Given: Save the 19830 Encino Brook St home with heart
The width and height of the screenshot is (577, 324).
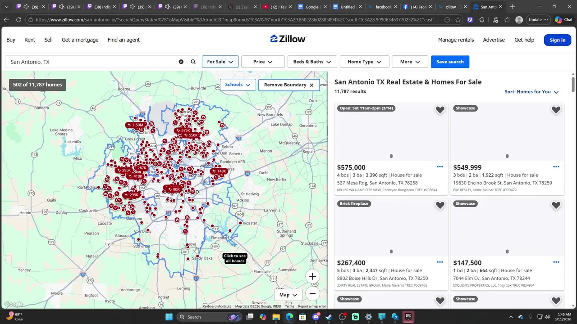Looking at the screenshot, I should [x=556, y=110].
